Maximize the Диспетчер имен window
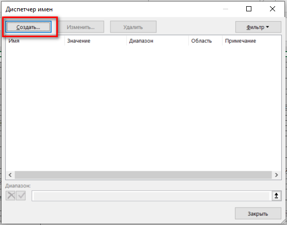 (249, 9)
